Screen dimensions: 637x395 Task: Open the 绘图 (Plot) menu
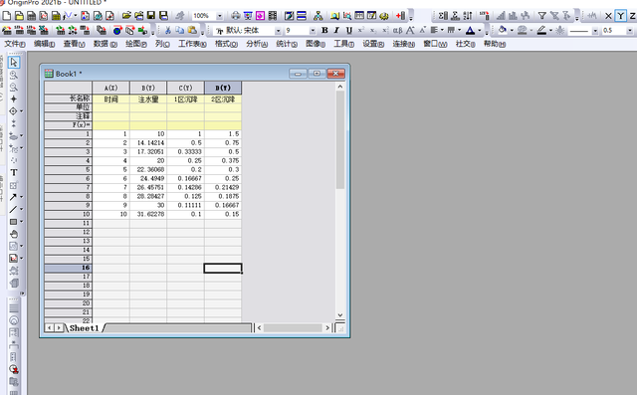point(136,44)
